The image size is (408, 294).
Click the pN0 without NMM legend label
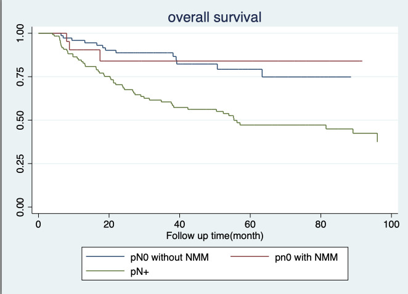[x=169, y=258]
